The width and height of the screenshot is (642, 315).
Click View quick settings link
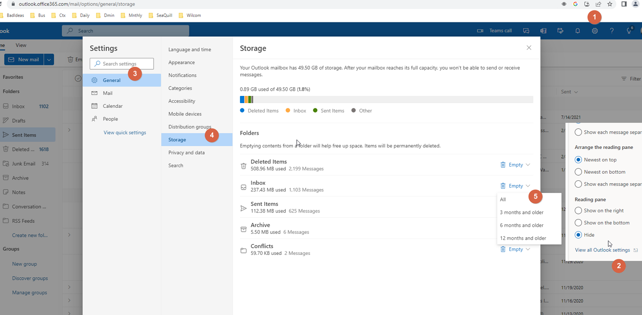coord(125,133)
